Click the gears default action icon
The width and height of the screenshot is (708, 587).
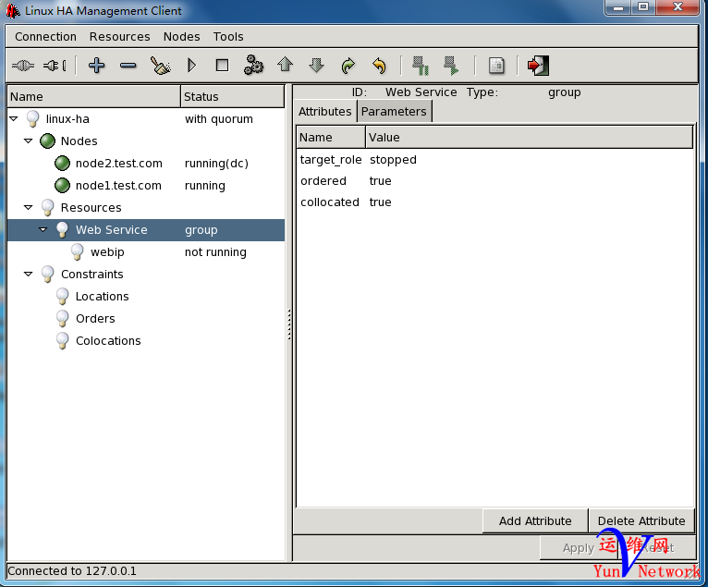click(253, 65)
